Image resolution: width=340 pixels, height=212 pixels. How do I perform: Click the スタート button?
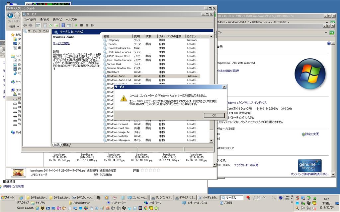[x=8, y=197]
